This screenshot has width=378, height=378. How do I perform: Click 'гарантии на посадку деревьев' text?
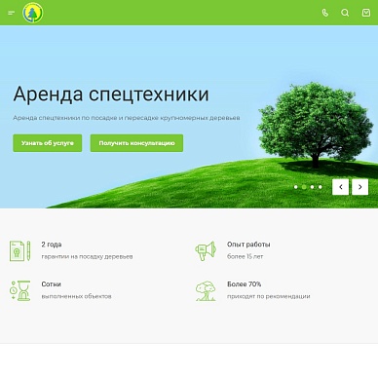[87, 256]
